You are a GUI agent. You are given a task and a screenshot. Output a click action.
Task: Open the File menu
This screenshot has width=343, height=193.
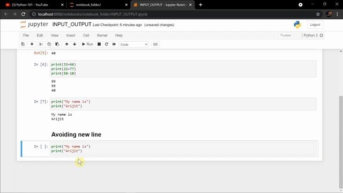click(26, 35)
